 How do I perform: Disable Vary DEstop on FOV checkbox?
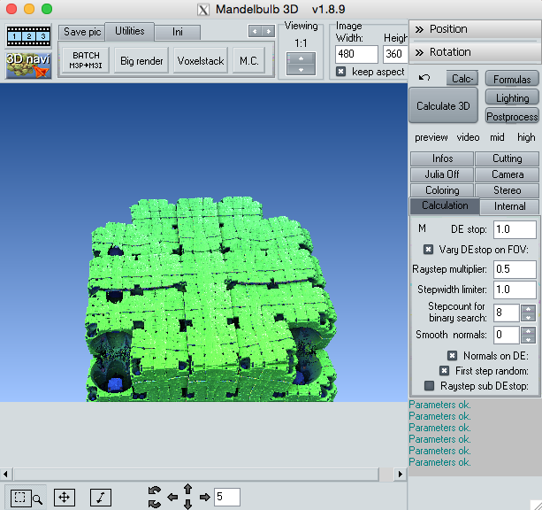pyautogui.click(x=428, y=250)
